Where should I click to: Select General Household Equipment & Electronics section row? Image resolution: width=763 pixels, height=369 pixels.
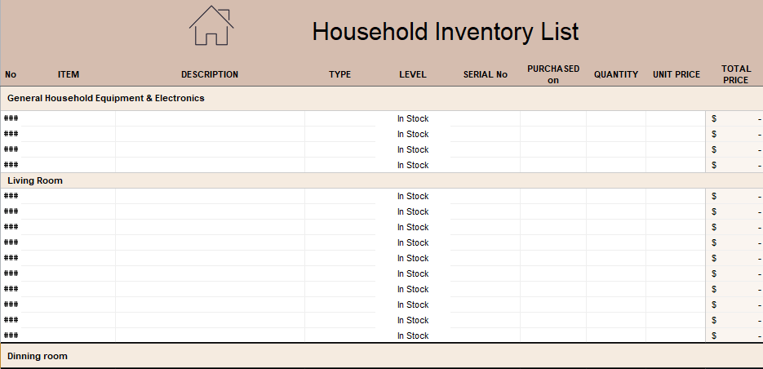[106, 98]
